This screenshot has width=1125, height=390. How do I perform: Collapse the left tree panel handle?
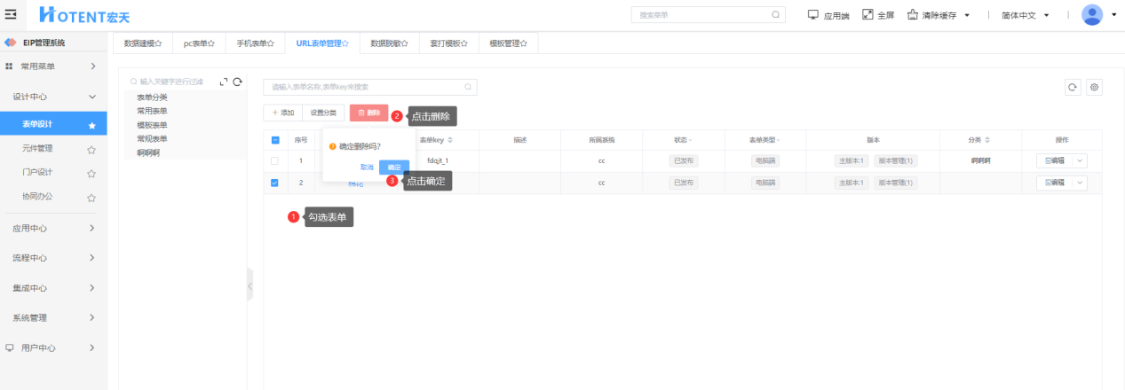(250, 285)
